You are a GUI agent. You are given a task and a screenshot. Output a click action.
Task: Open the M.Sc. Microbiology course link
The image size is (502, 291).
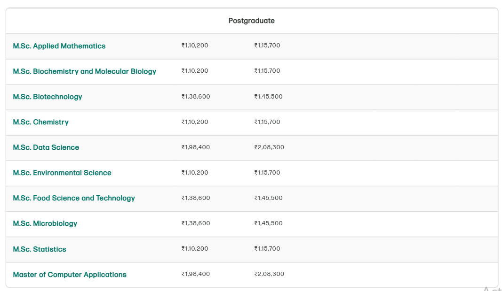point(45,223)
